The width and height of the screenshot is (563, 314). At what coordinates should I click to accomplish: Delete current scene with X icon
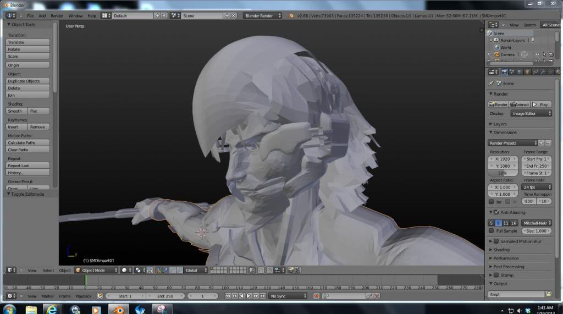pos(233,16)
